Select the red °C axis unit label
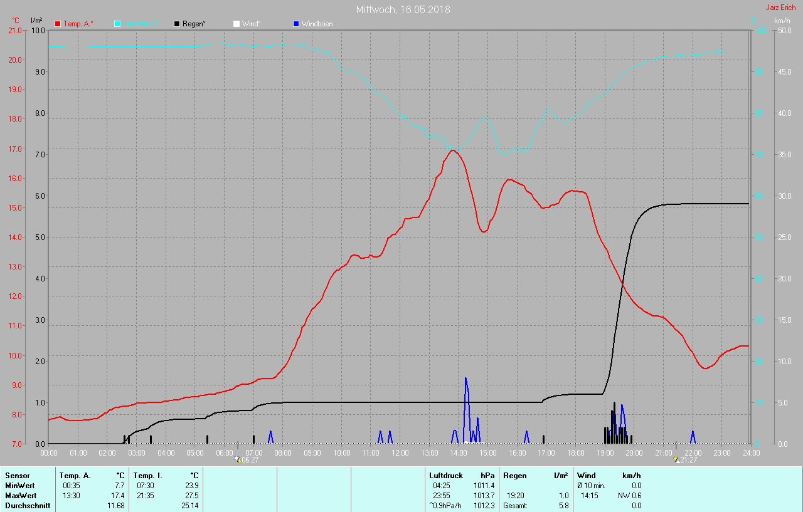The width and height of the screenshot is (803, 512). (16, 21)
